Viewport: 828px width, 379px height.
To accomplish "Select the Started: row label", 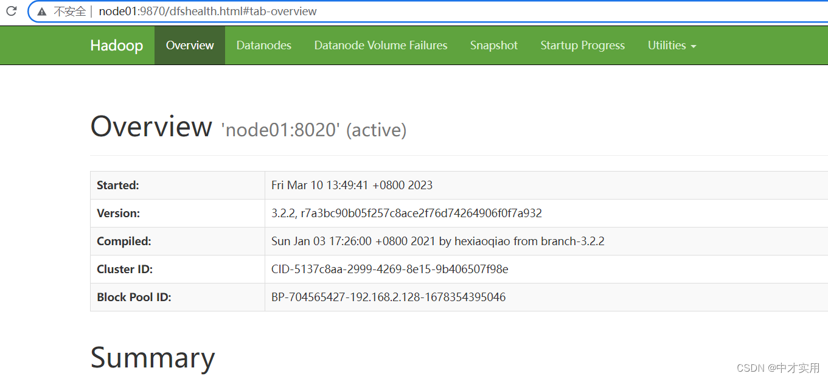I will tap(118, 186).
